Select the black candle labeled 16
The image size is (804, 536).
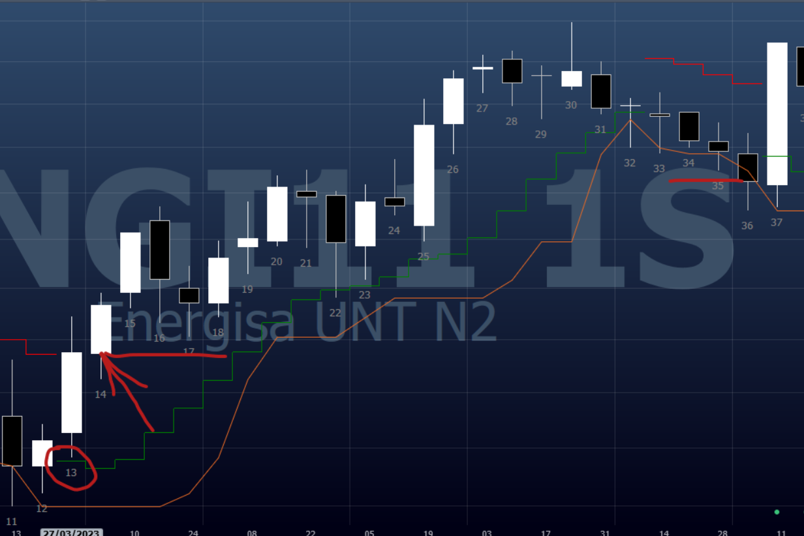(159, 249)
